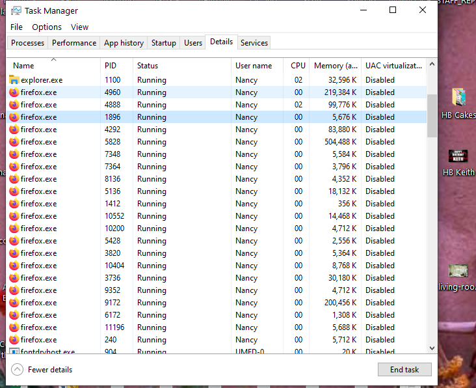The height and width of the screenshot is (388, 476).
Task: Sort by the PID column header
Action: [111, 66]
